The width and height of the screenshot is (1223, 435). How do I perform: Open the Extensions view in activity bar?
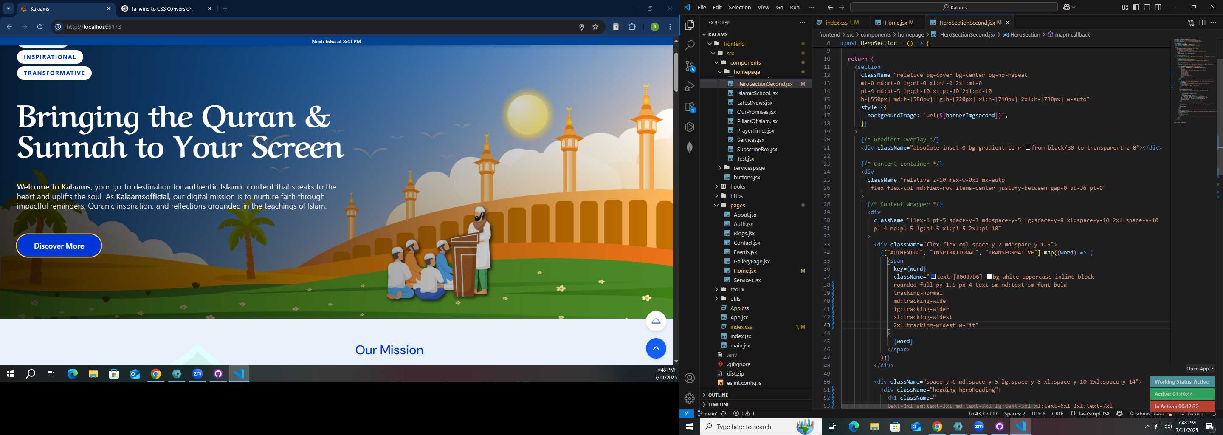690,107
